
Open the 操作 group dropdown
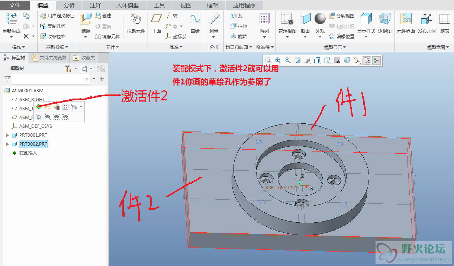[19, 47]
